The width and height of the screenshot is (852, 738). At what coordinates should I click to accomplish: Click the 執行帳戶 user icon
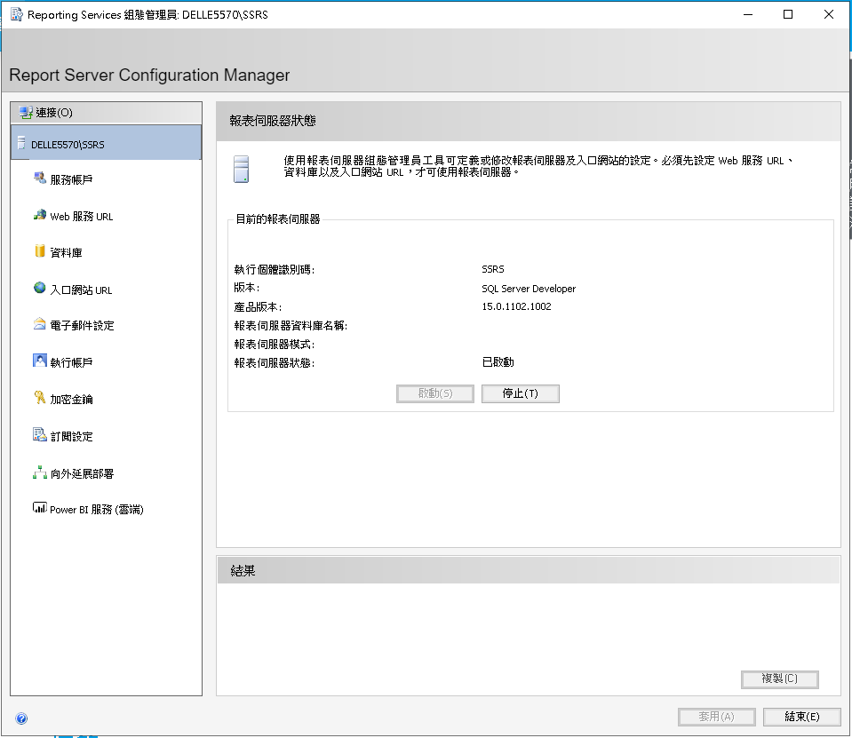pos(40,361)
